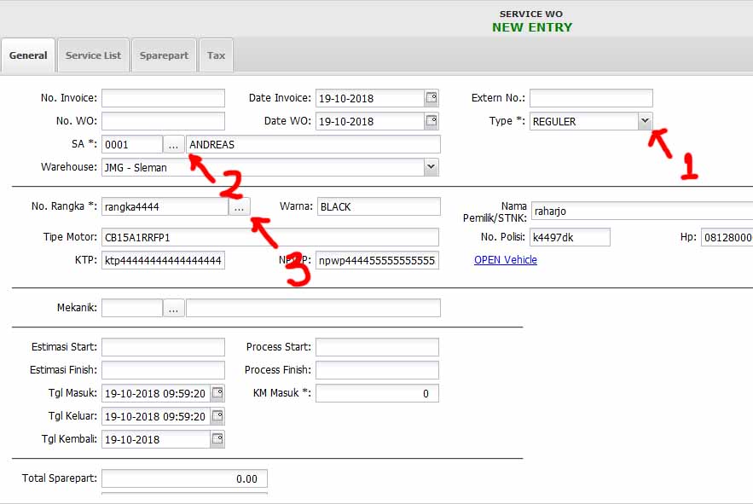Image resolution: width=753 pixels, height=504 pixels.
Task: Open the Tgl Kembali calendar picker
Action: (x=217, y=439)
